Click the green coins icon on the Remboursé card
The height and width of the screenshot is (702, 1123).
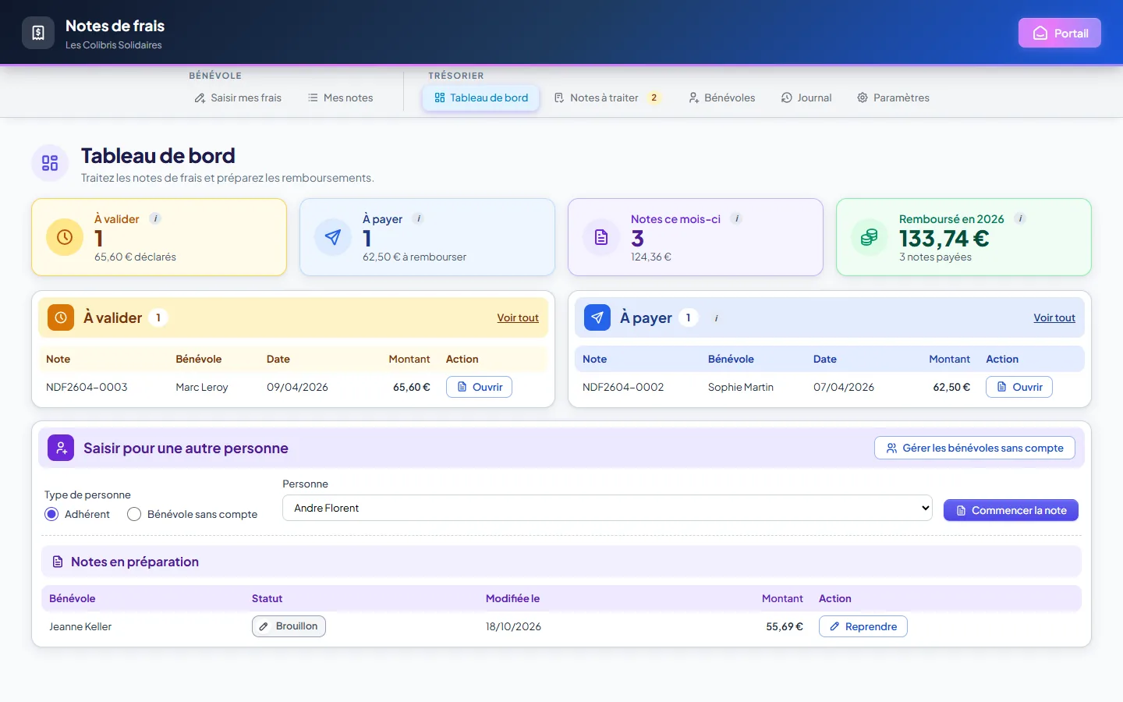click(x=870, y=237)
